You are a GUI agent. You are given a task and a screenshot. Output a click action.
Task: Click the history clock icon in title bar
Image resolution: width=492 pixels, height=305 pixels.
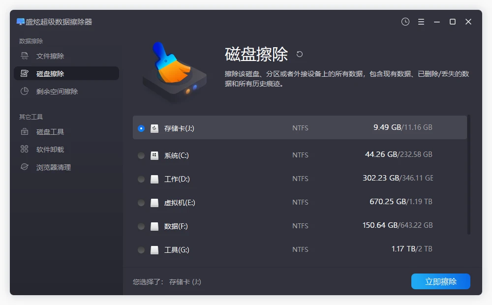pos(405,22)
